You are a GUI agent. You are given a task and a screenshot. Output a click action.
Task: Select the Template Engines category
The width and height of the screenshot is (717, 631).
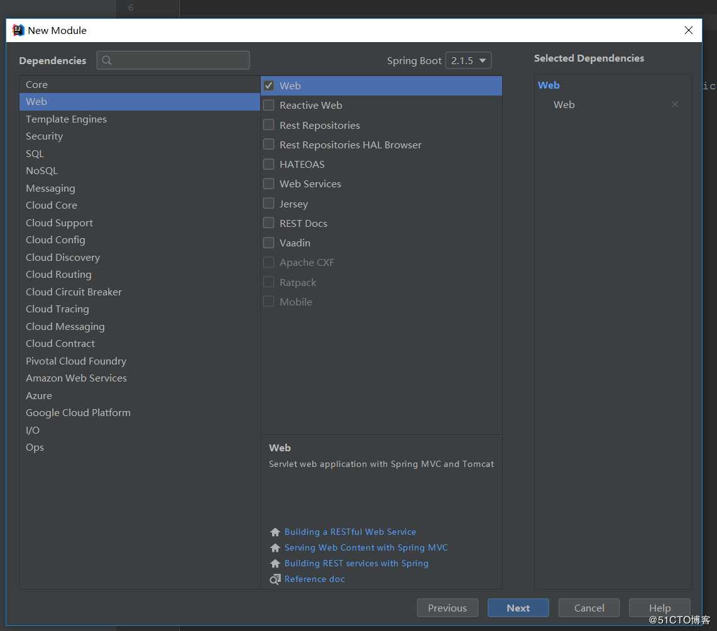140,119
